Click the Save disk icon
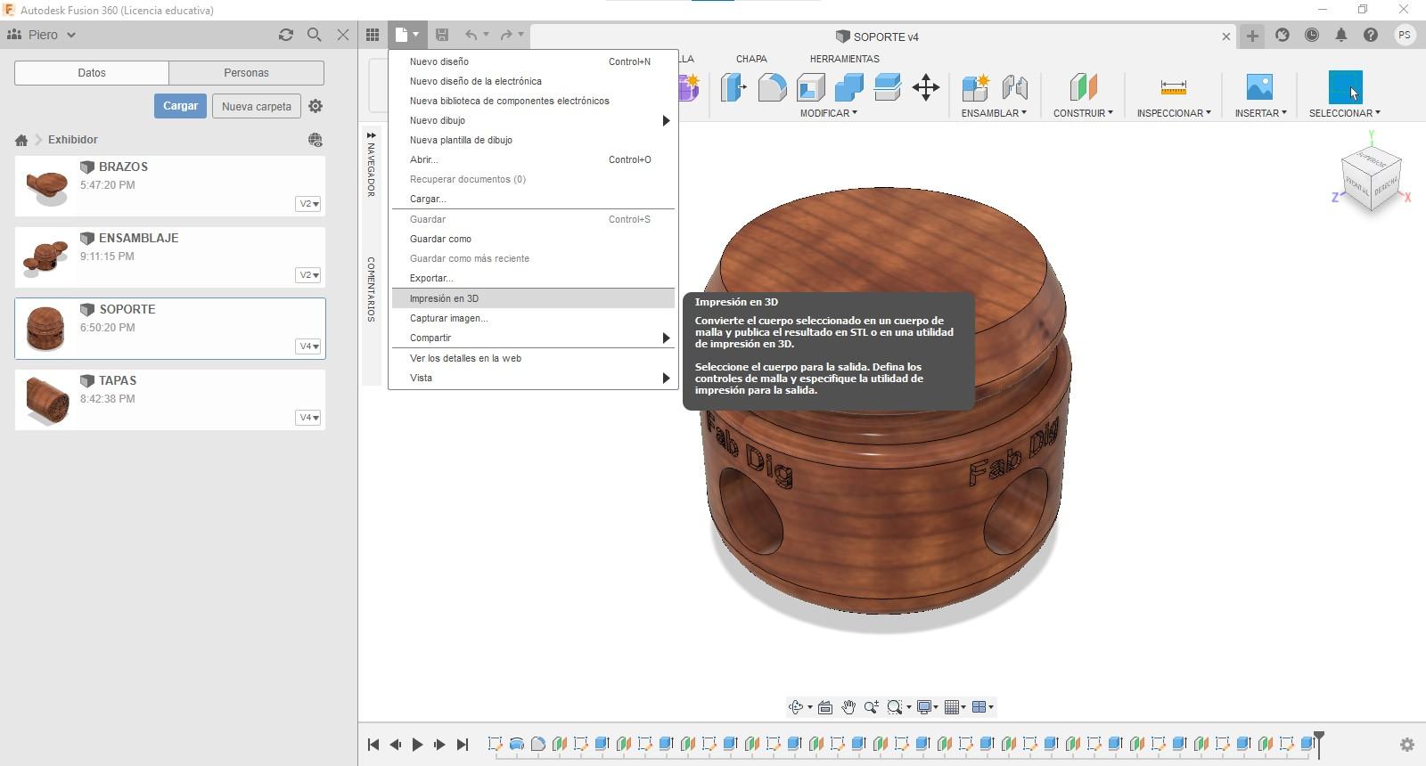The image size is (1426, 766). pyautogui.click(x=442, y=35)
